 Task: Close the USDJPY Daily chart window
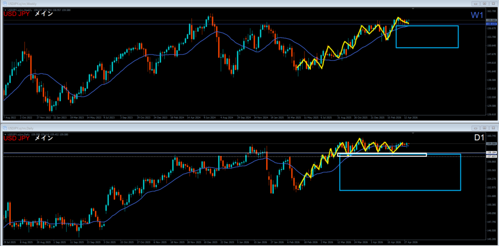tap(493, 128)
